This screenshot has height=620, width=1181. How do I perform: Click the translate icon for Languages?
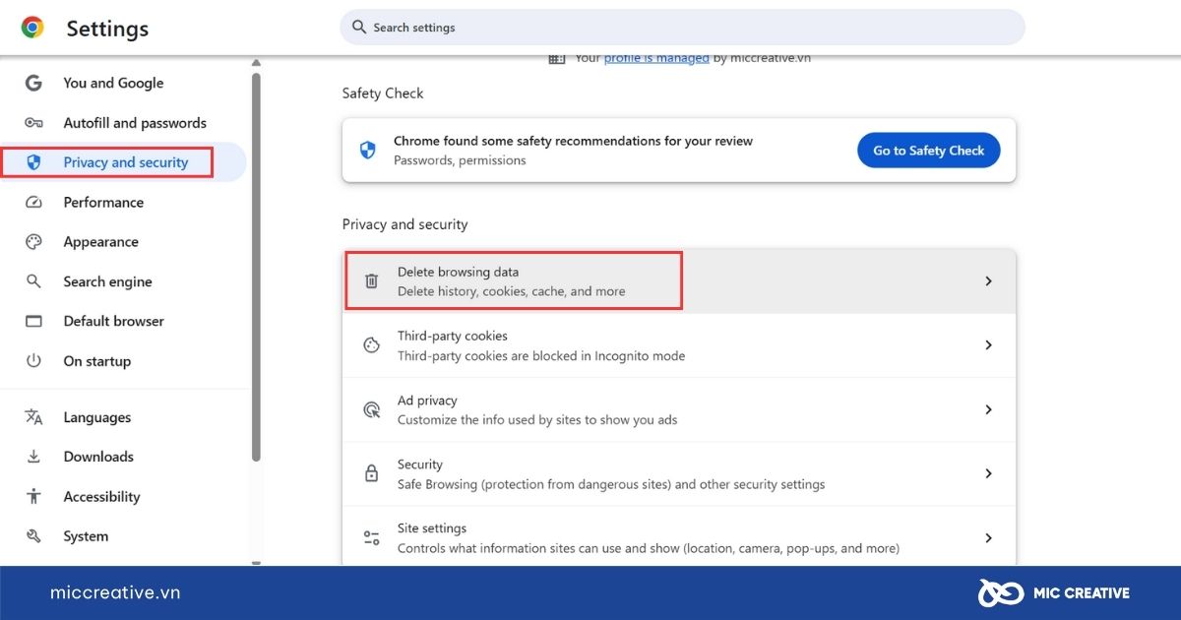[33, 417]
